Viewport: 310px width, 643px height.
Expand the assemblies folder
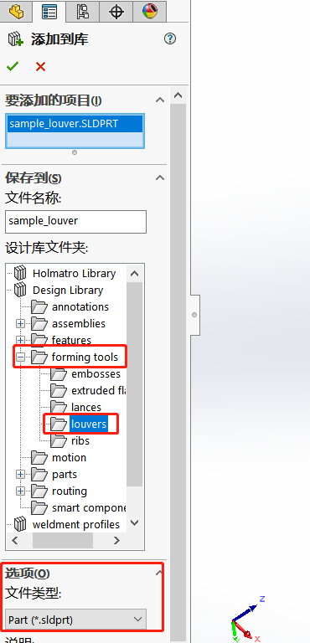(20, 323)
